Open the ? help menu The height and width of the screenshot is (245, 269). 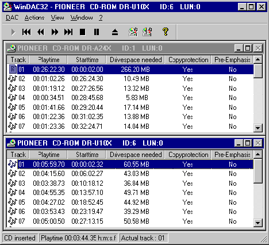click(x=101, y=18)
